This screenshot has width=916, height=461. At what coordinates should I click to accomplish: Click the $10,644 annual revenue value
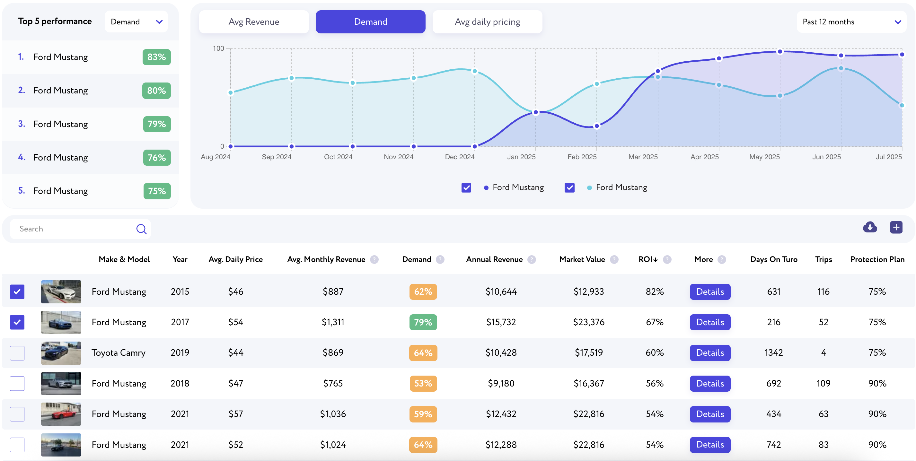[501, 292]
